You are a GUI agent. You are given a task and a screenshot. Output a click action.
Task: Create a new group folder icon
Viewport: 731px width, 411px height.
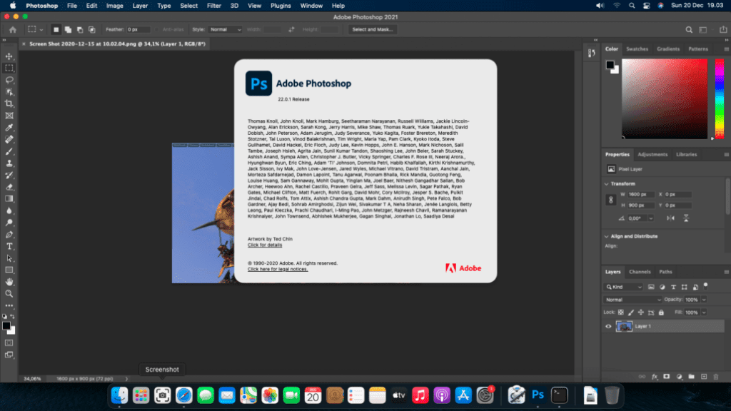691,377
